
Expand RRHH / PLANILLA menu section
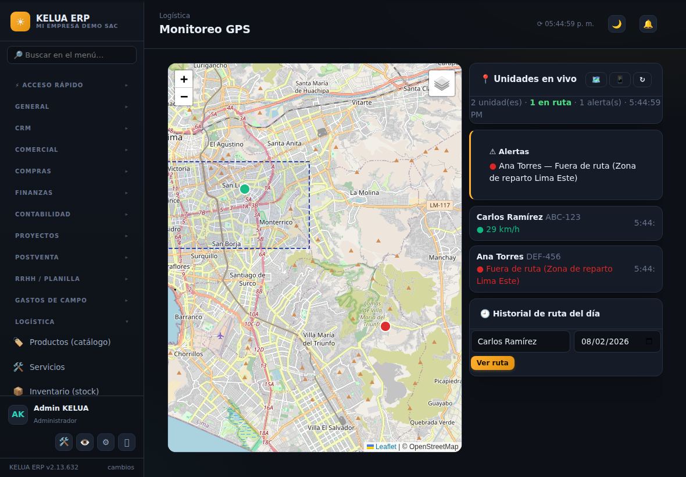pos(72,278)
